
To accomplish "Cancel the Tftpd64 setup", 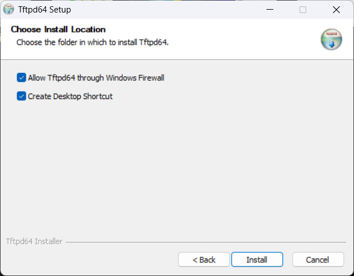I will (x=318, y=259).
